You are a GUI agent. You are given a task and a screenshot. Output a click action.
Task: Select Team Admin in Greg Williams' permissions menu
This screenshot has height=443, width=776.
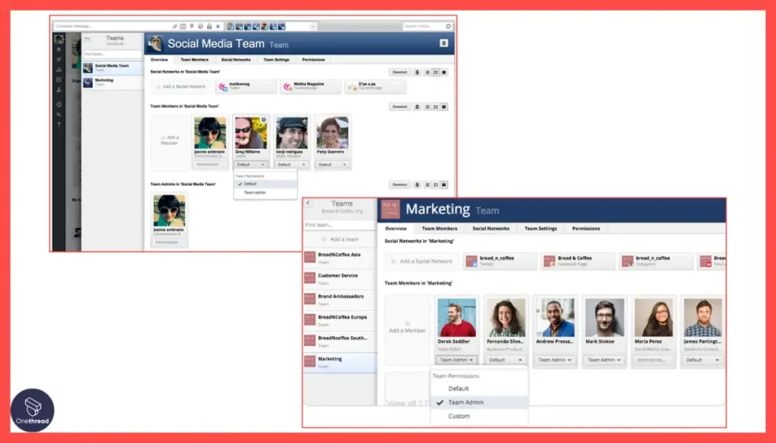266,192
